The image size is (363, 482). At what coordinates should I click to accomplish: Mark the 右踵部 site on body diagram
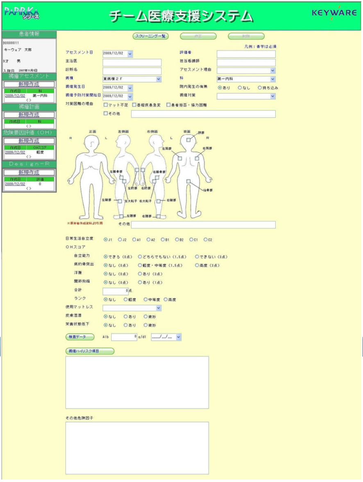coord(158,216)
